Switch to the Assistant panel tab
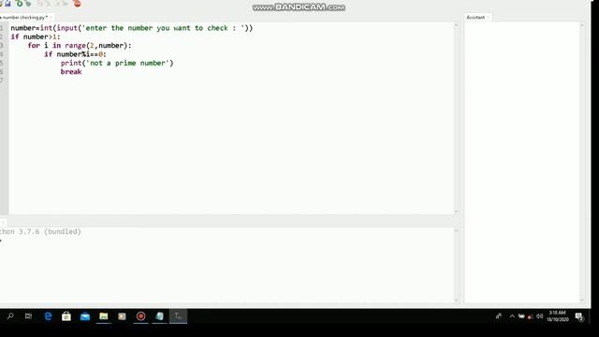Screen dimensions: 599x337 [475, 17]
